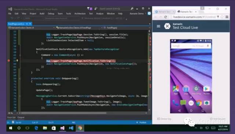Open the Team menu

click(60, 14)
